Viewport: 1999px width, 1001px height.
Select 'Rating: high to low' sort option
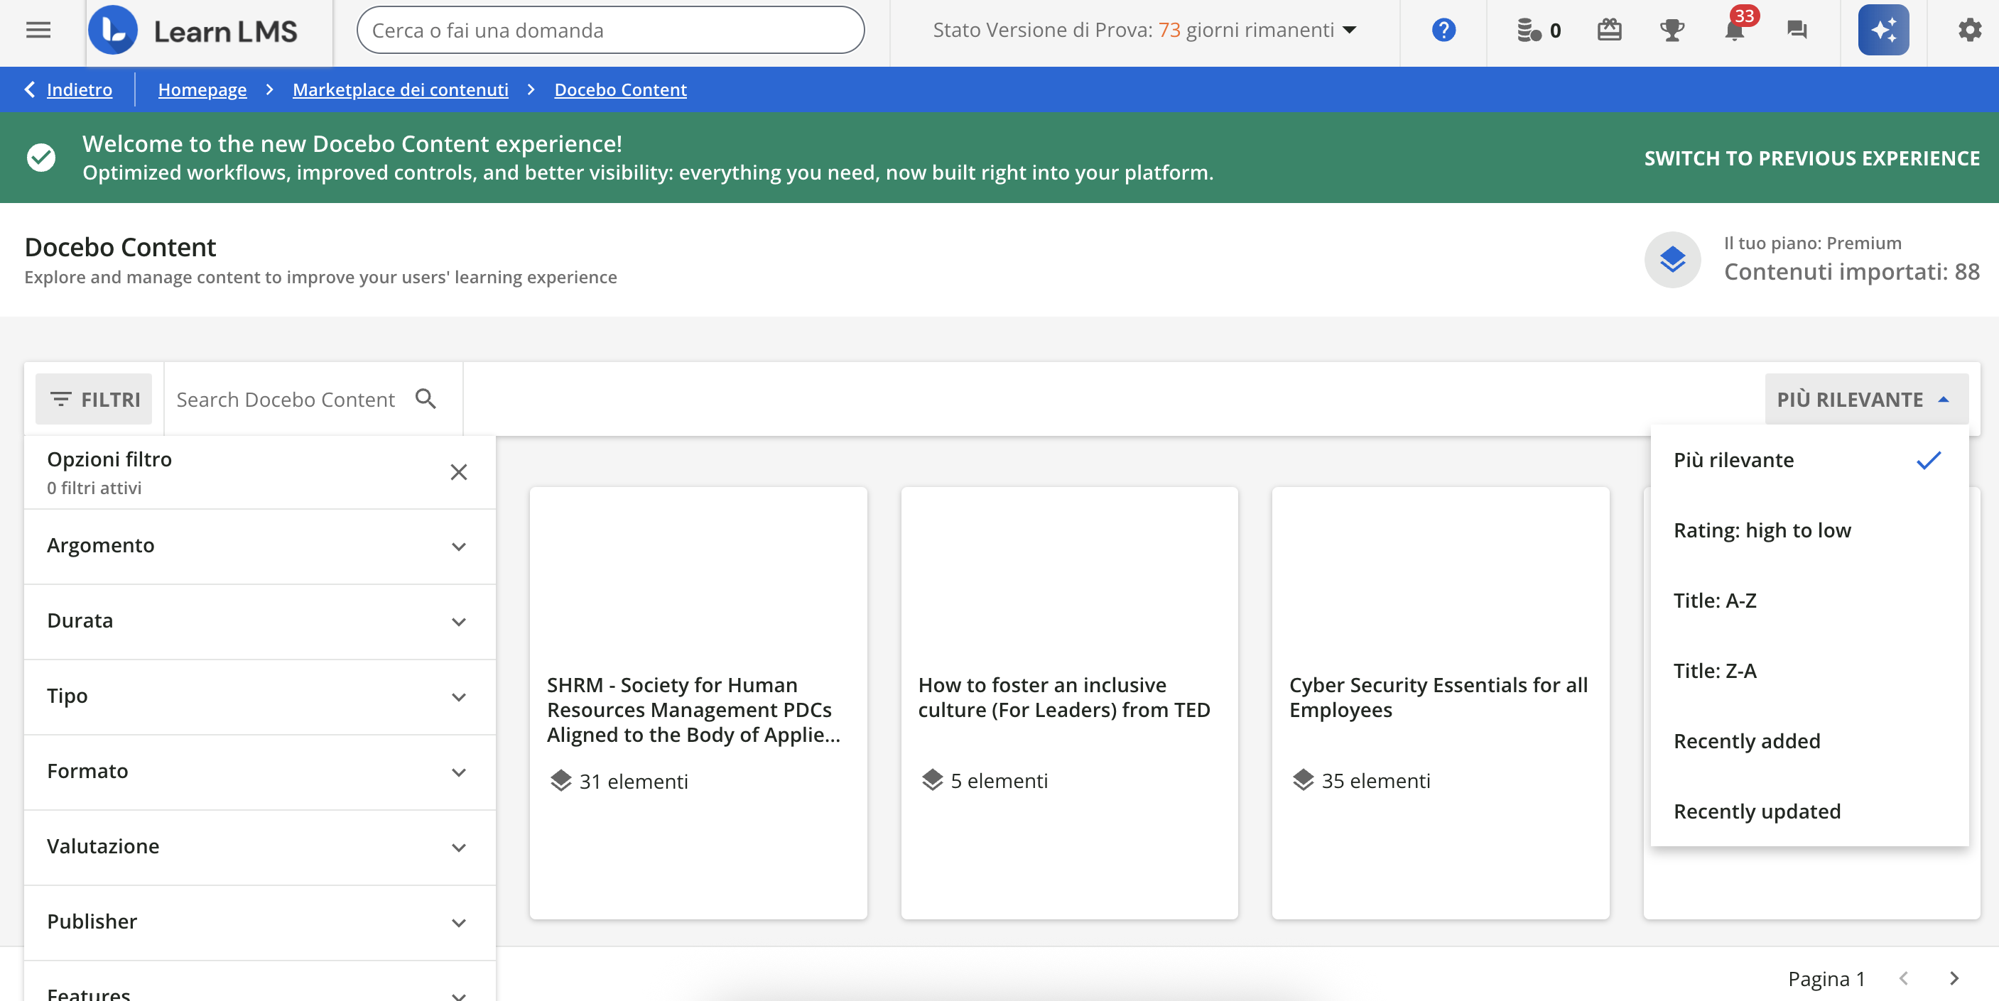point(1762,530)
